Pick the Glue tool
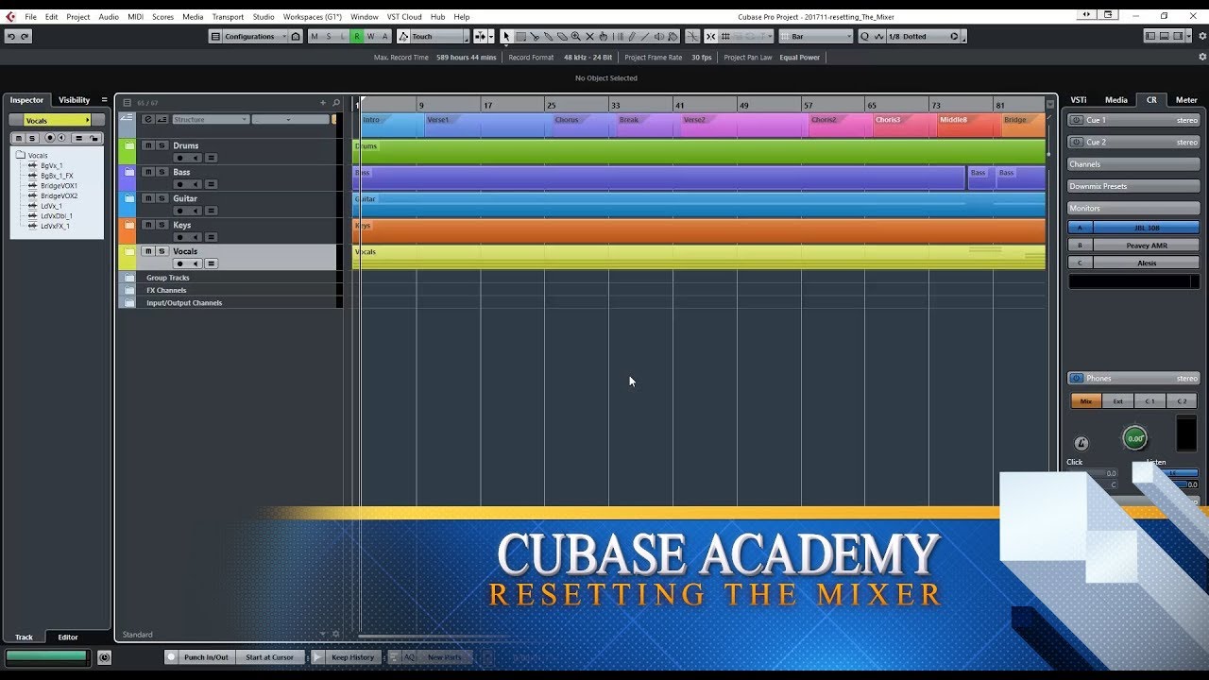This screenshot has height=680, width=1209. [549, 36]
